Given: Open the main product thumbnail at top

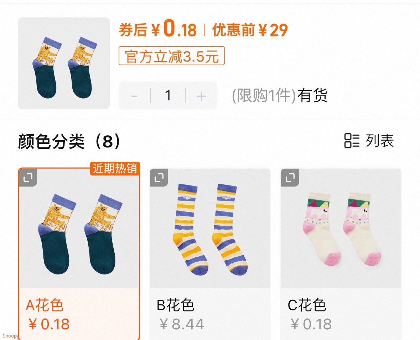Looking at the screenshot, I should coord(64,63).
